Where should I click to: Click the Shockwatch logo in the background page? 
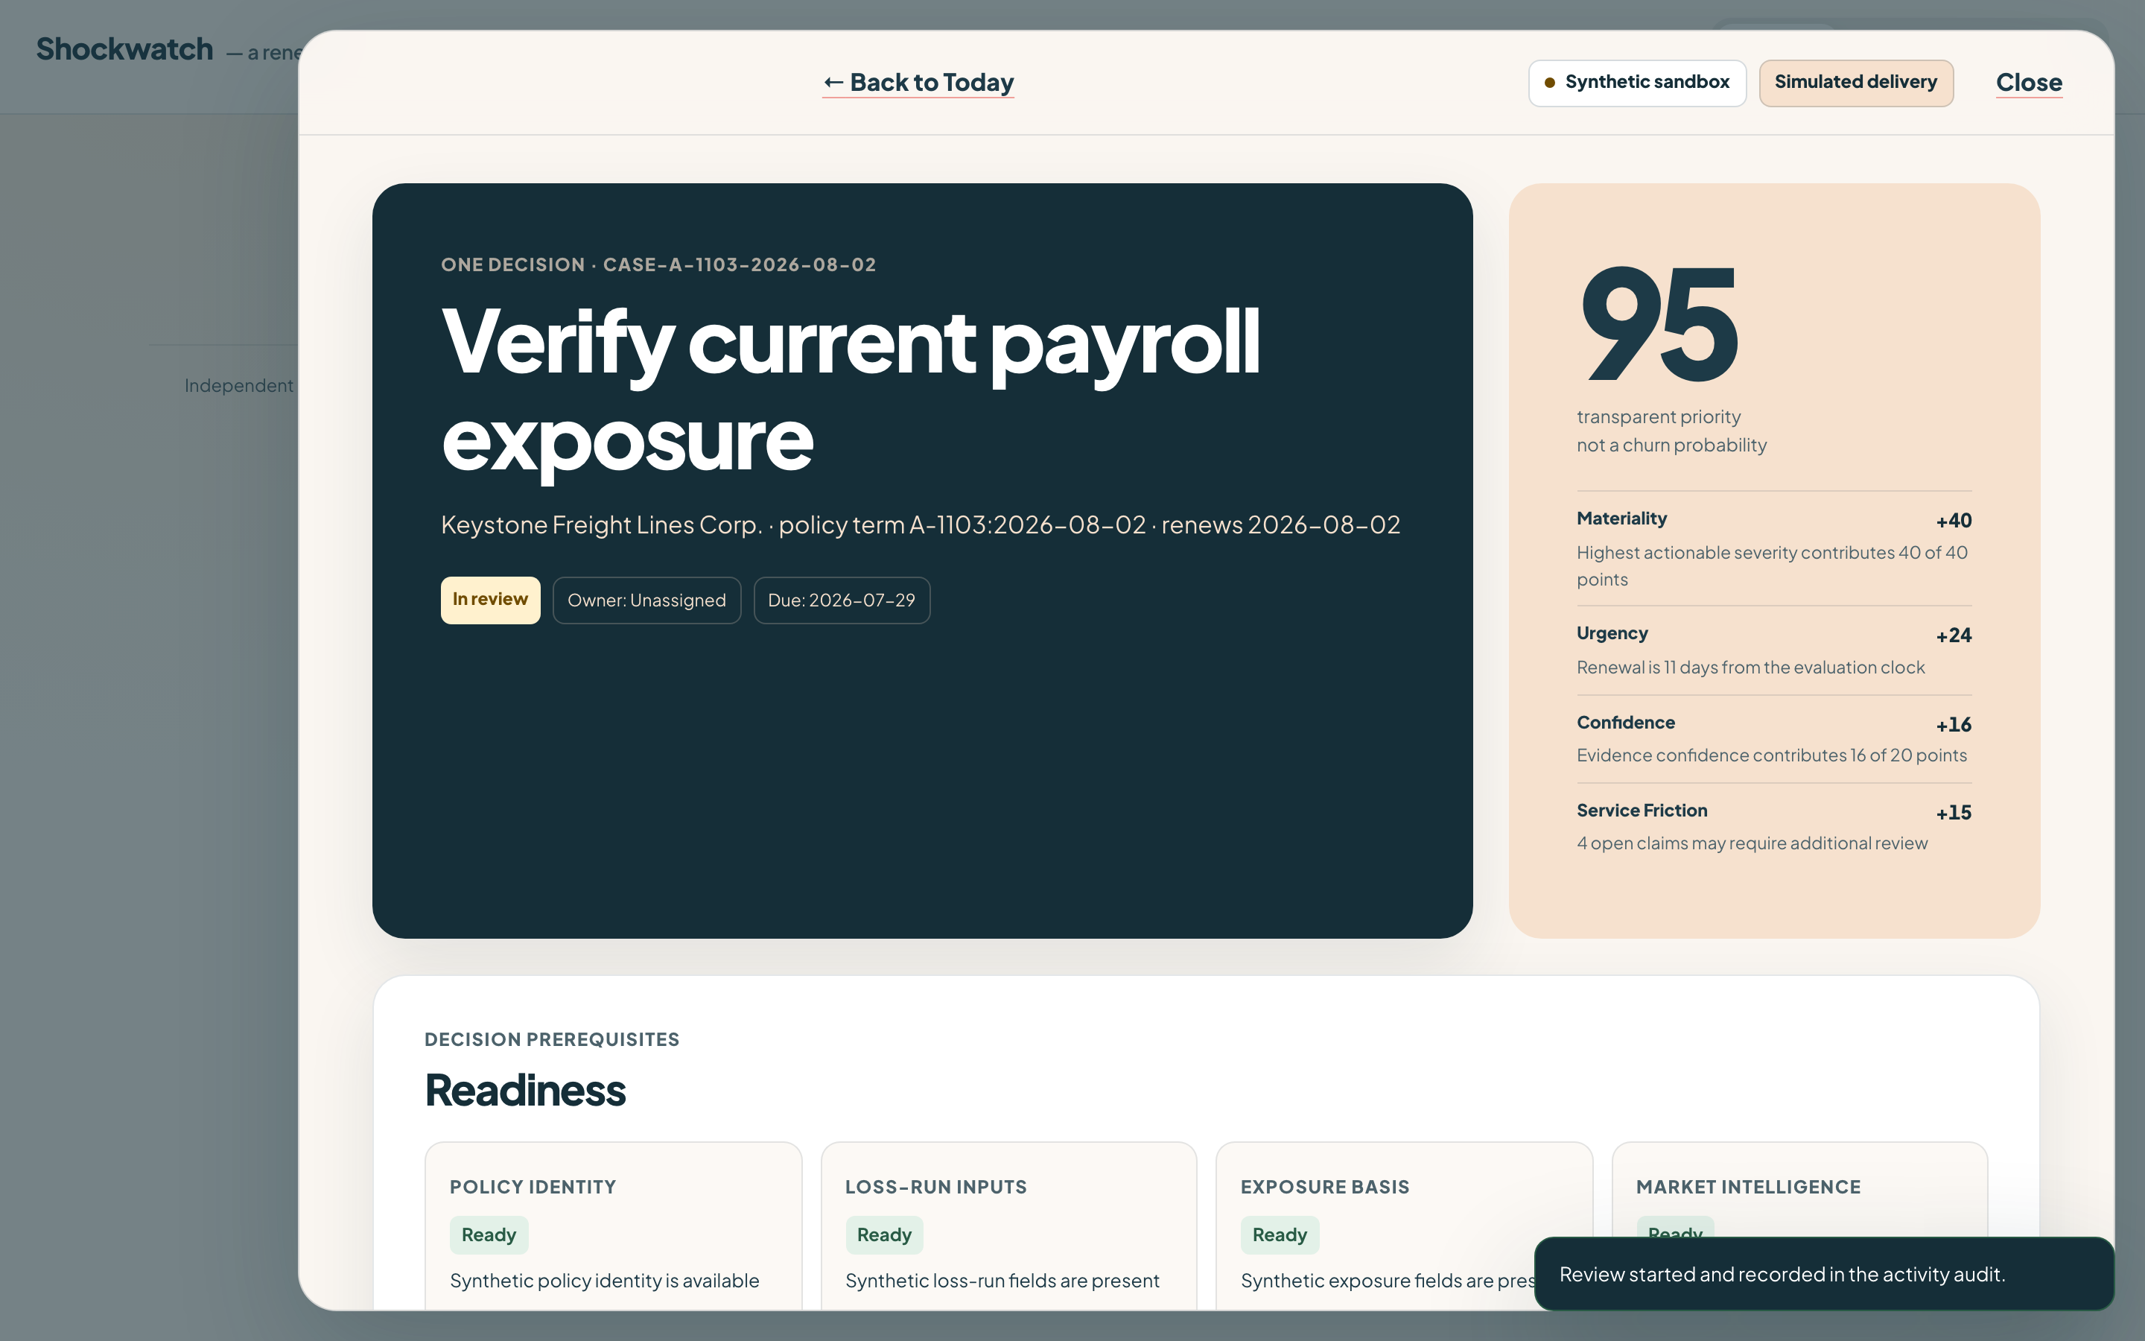pos(125,50)
